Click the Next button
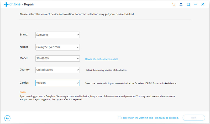The width and height of the screenshot is (210, 124). [194, 118]
